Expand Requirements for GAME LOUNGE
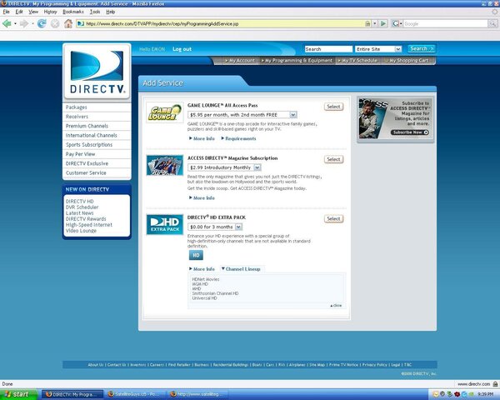 point(238,139)
